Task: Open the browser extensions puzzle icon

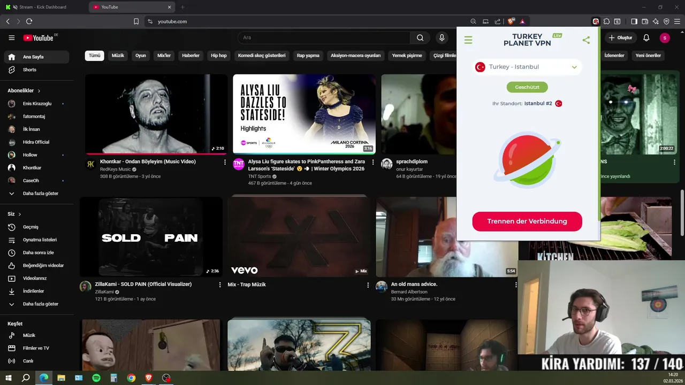Action: [x=606, y=21]
